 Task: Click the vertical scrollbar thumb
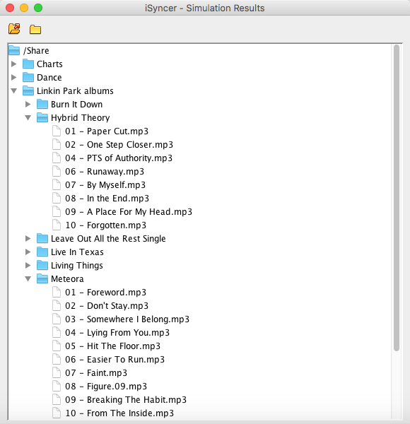pyautogui.click(x=397, y=198)
